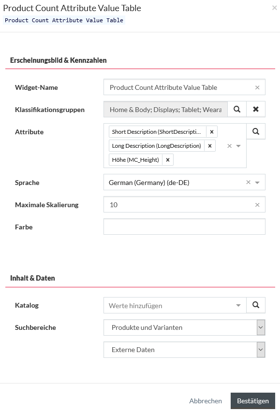Clear the Maximale Skalierung value
This screenshot has width=280, height=411.
[x=257, y=205]
